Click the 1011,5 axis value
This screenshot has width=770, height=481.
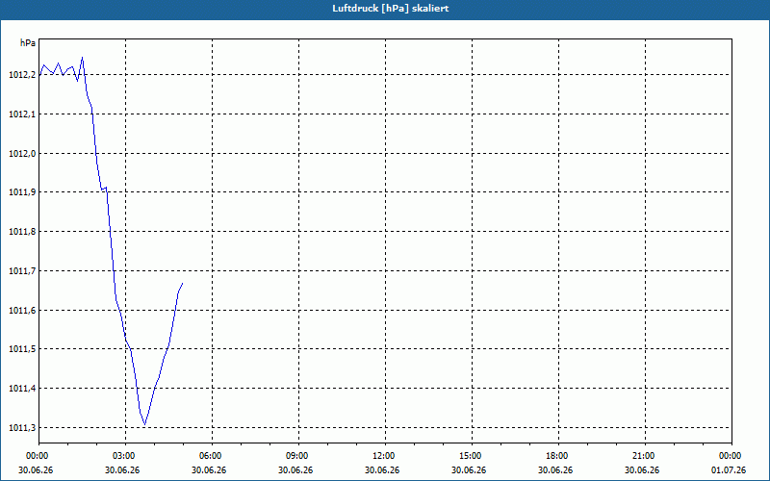pyautogui.click(x=22, y=349)
